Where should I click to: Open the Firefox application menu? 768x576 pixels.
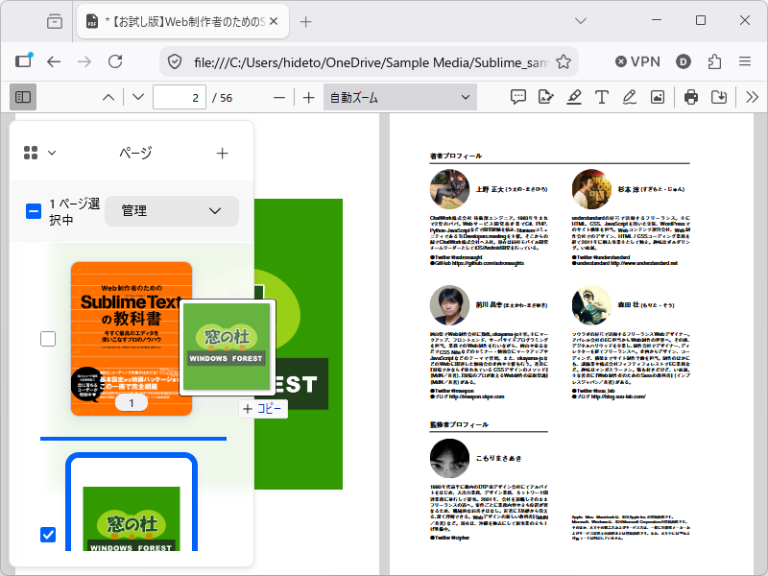(745, 61)
